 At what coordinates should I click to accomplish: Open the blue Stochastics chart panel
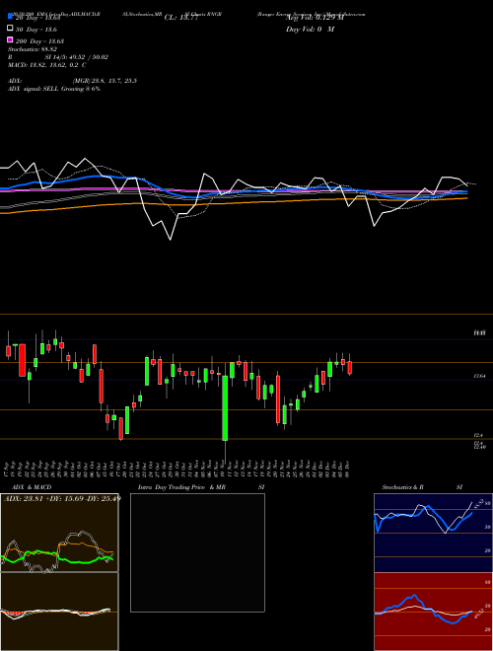click(x=433, y=533)
